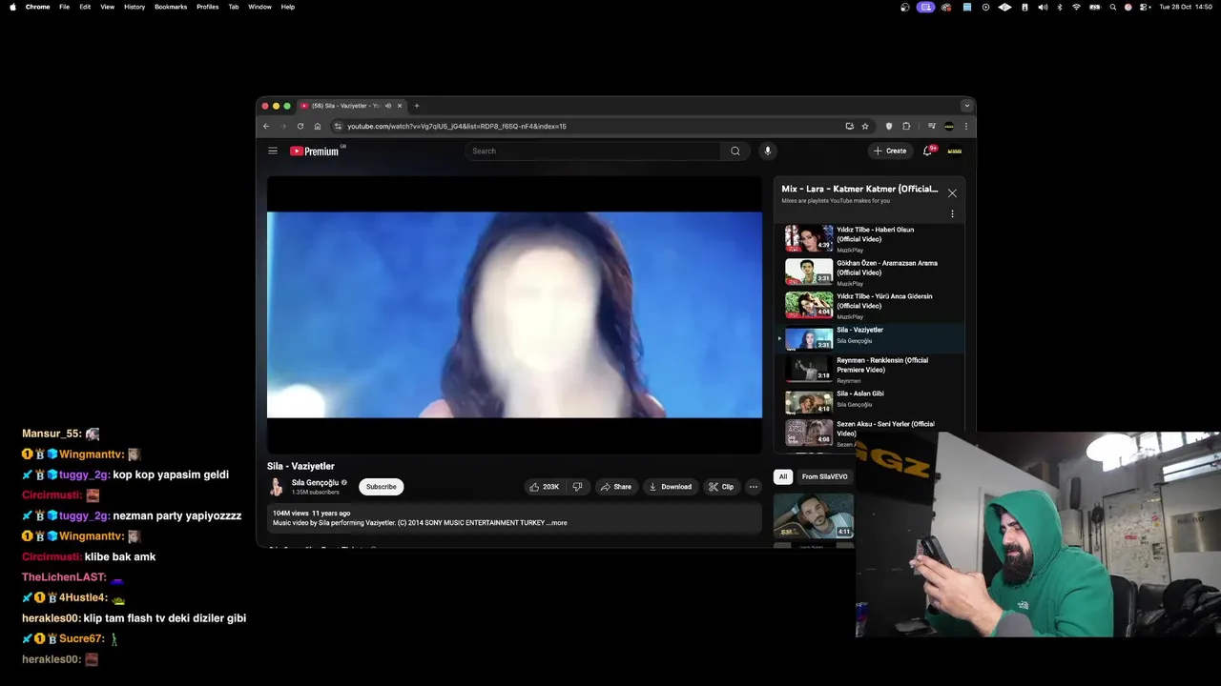Click the Chrome address bar URL
1221x686 pixels.
tap(457, 126)
